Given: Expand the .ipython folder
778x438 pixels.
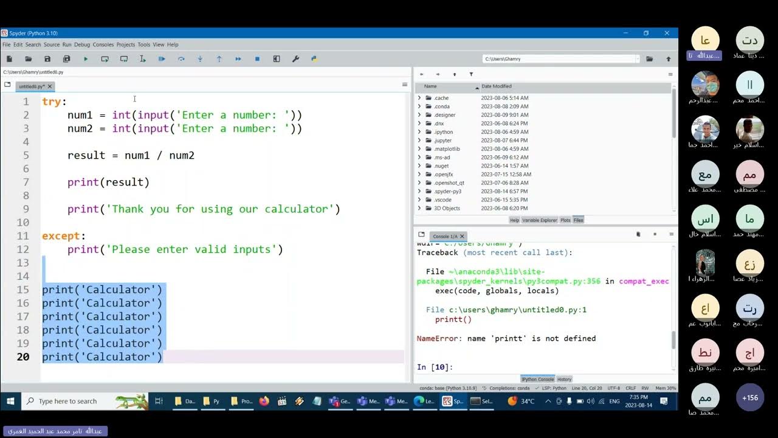Looking at the screenshot, I should tap(419, 132).
